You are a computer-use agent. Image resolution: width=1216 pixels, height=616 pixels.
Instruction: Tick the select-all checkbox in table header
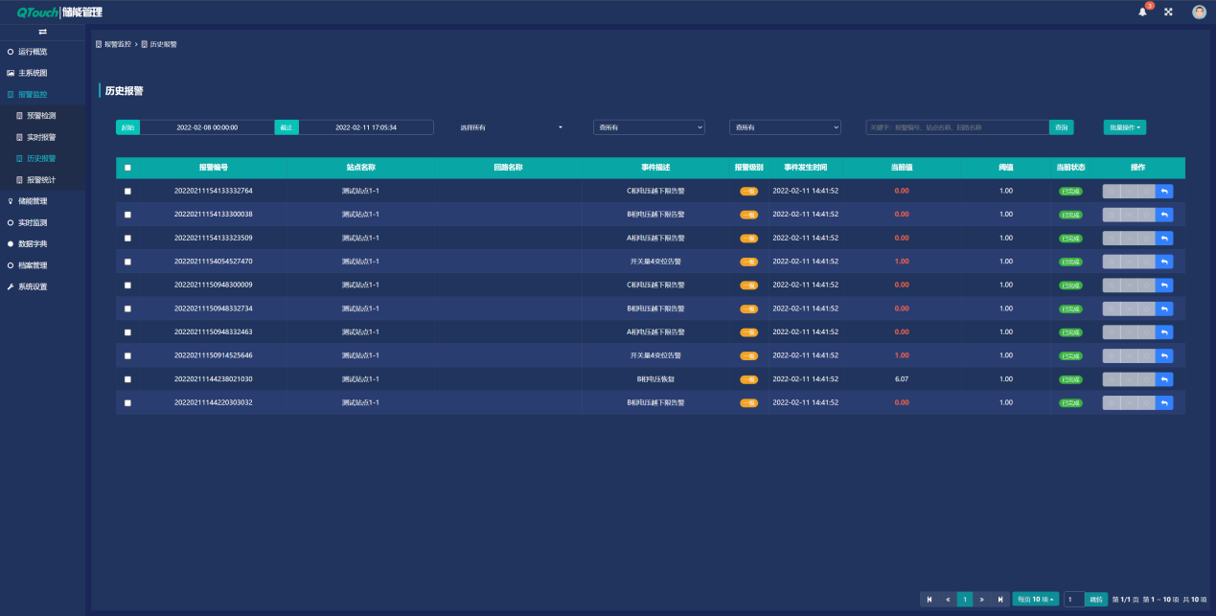click(x=127, y=168)
